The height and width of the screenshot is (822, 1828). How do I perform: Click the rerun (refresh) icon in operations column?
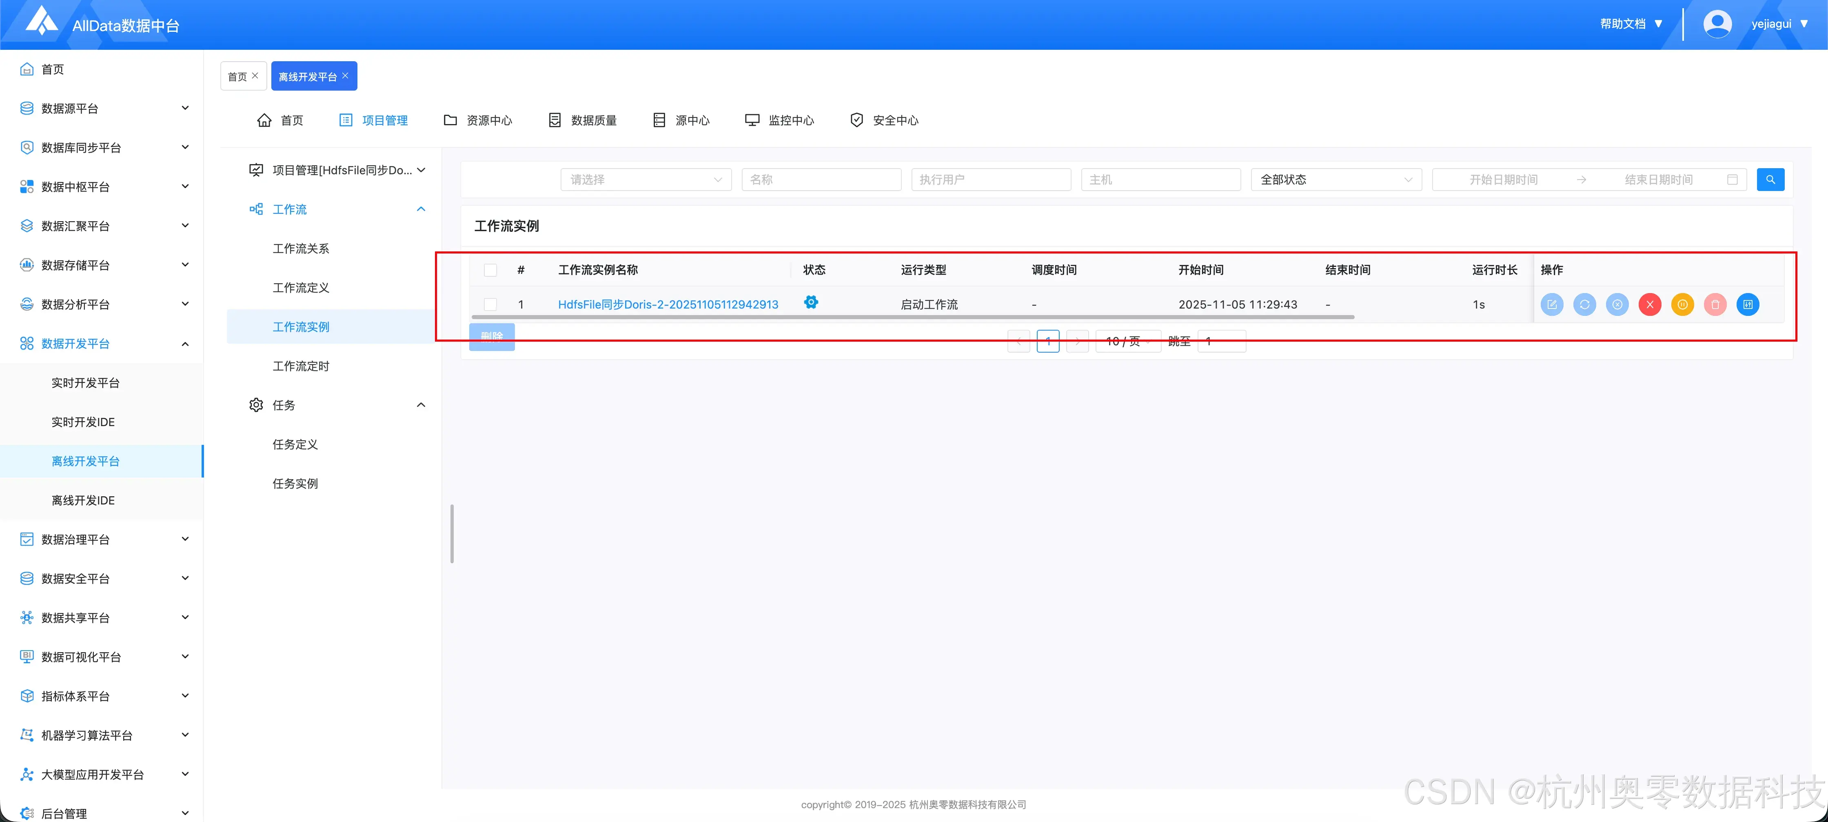(1585, 304)
